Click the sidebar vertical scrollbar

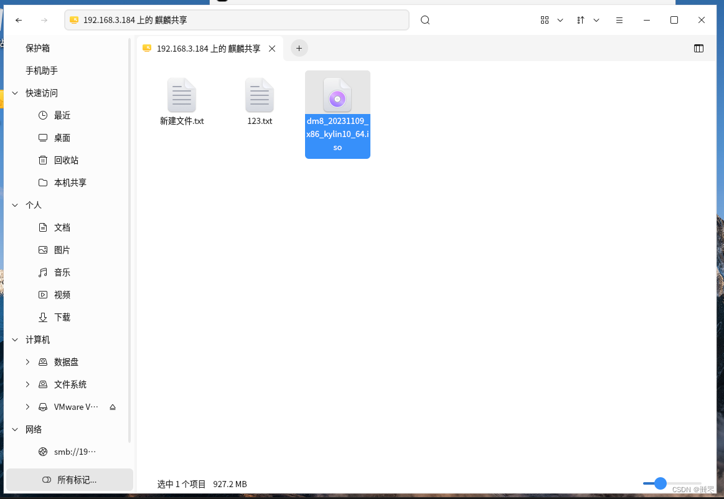pyautogui.click(x=129, y=240)
